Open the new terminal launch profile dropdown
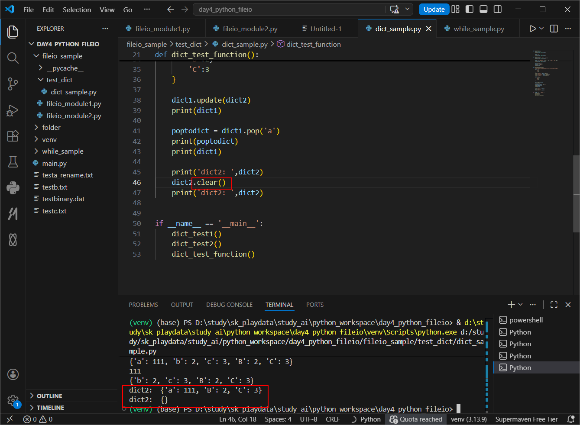 click(521, 305)
